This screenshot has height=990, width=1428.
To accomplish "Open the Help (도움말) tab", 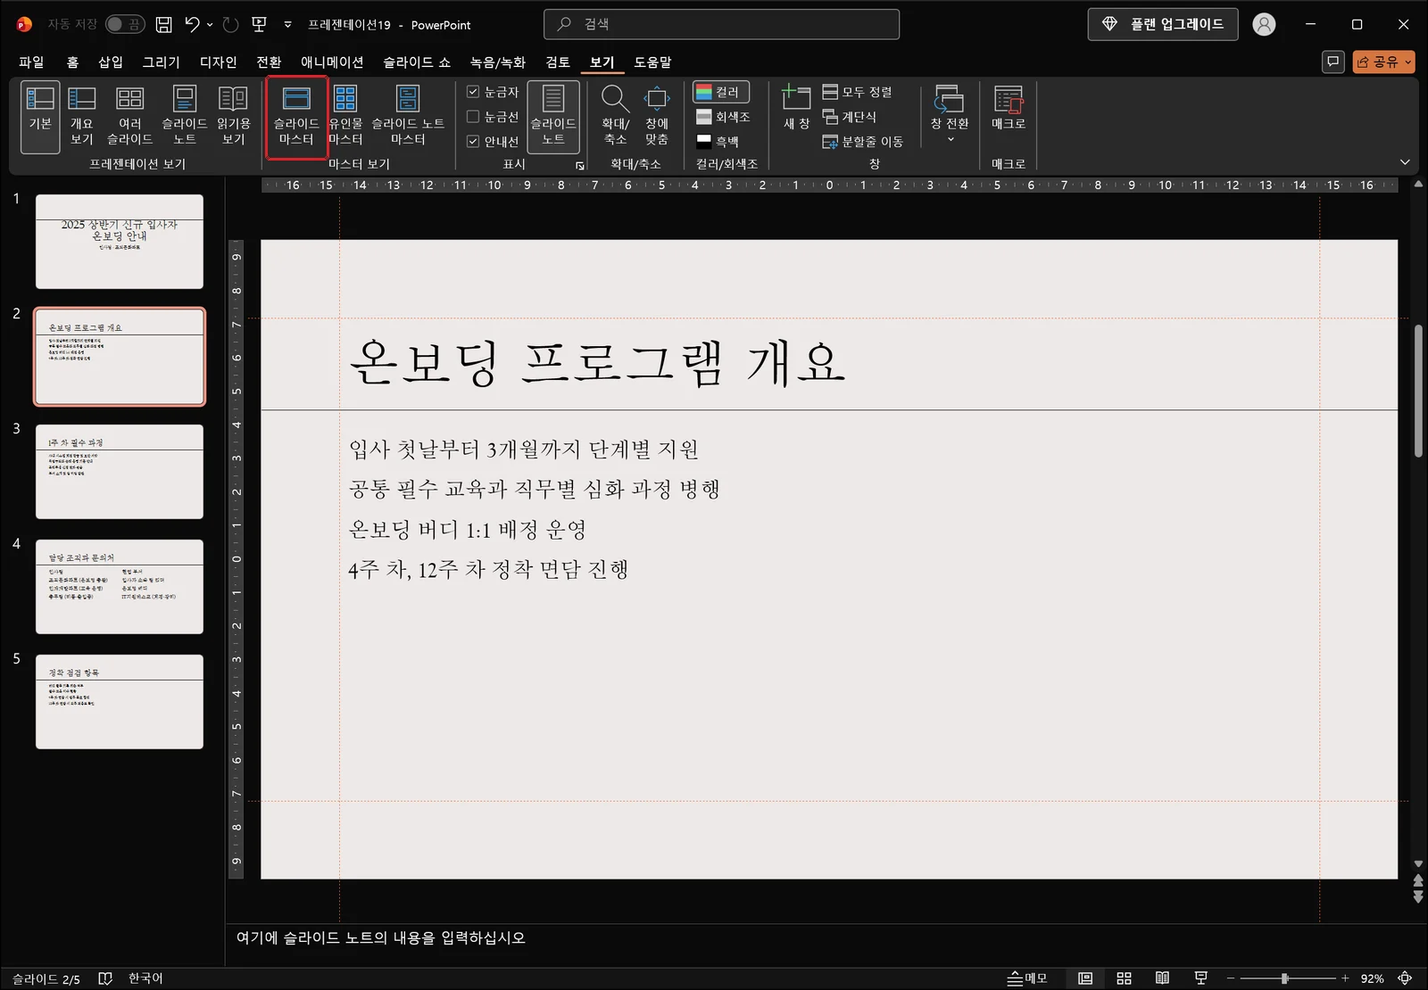I will coord(652,62).
